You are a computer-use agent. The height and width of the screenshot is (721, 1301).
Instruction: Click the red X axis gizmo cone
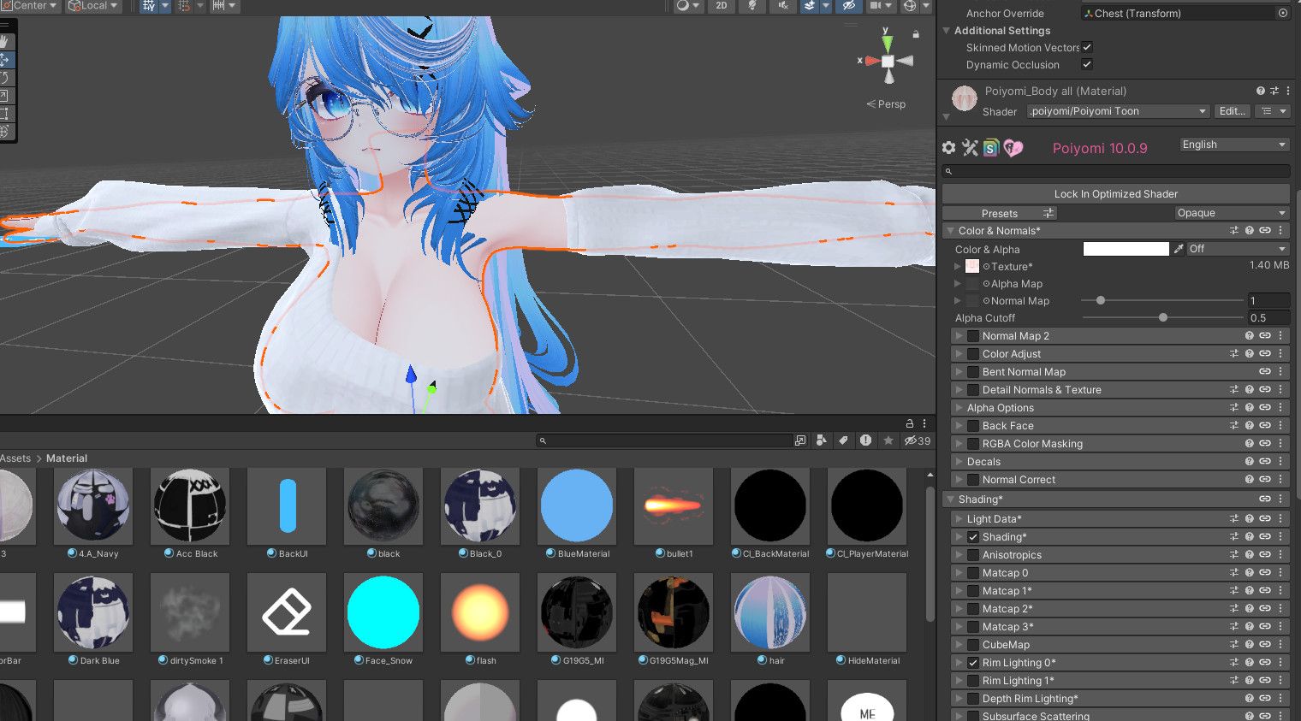872,61
